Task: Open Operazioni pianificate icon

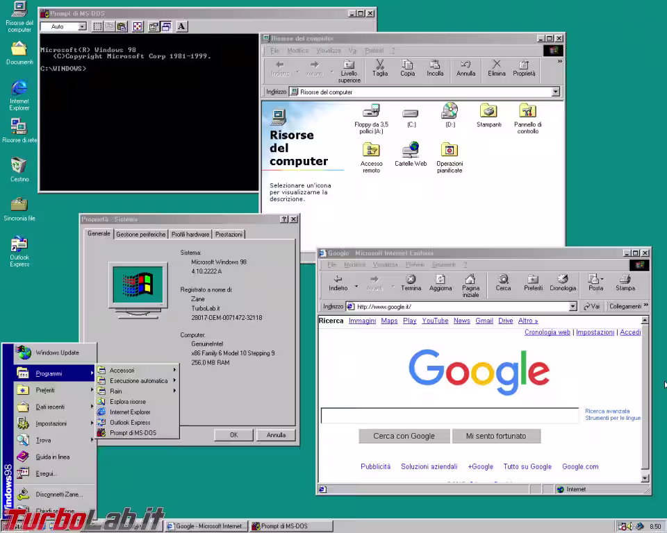Action: click(x=450, y=158)
